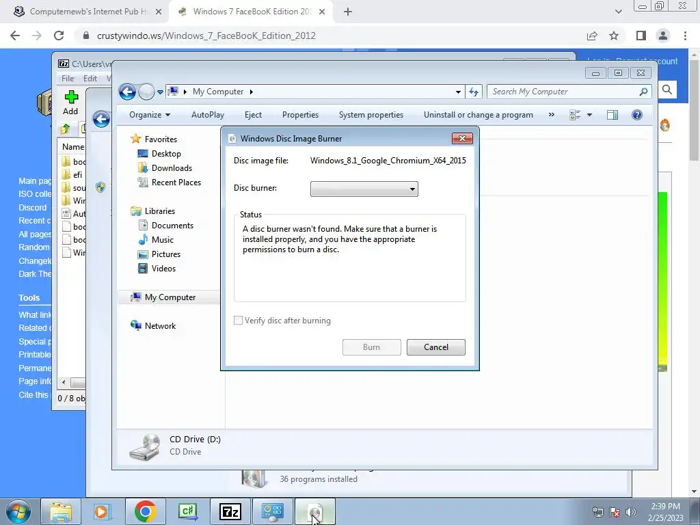Open Pictures library
This screenshot has height=525, width=700.
tap(166, 254)
